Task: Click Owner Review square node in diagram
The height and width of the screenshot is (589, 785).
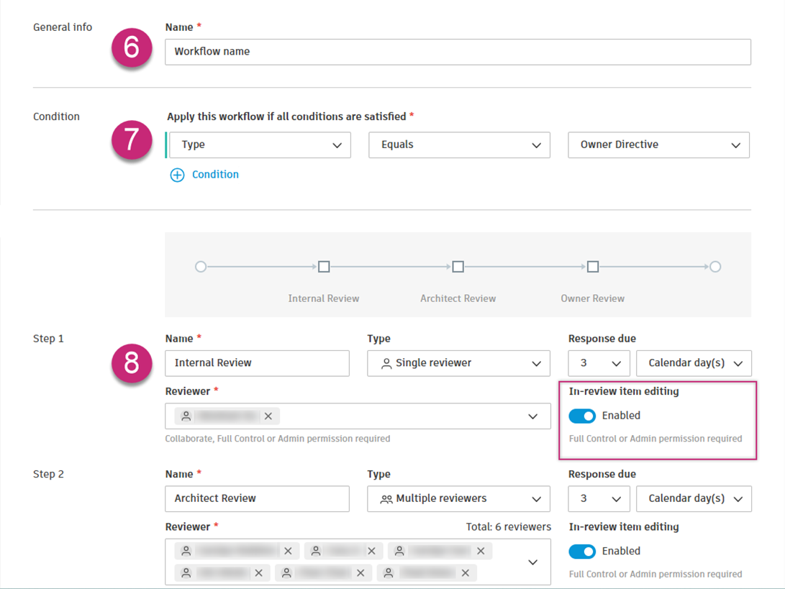Action: 592,267
